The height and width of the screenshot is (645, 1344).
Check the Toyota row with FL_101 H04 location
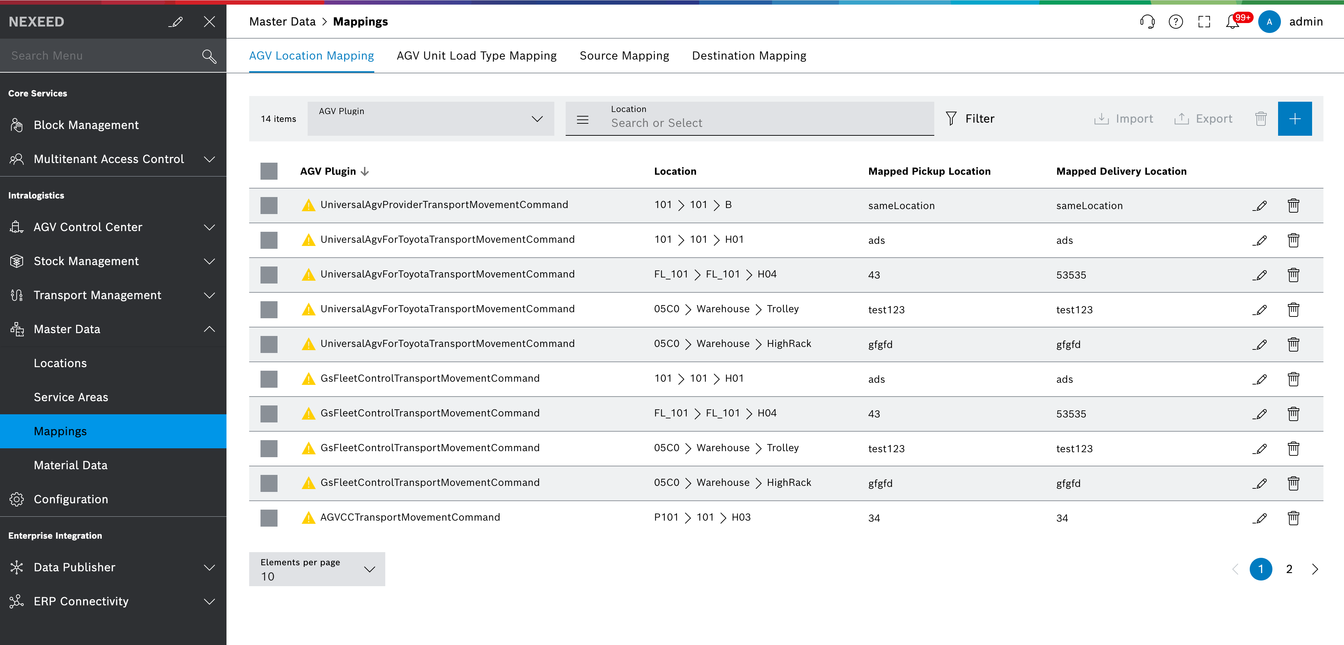pos(269,275)
